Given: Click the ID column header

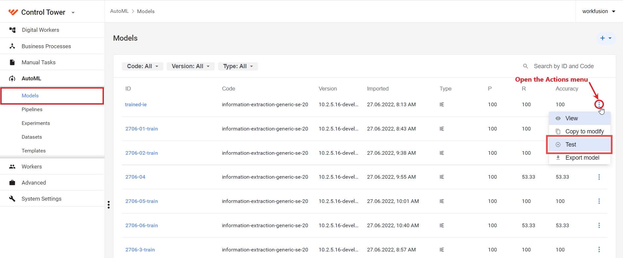Looking at the screenshot, I should [128, 89].
